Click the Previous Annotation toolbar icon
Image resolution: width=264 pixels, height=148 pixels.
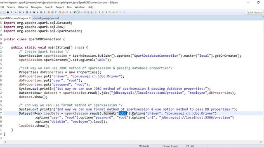[x=103, y=12]
